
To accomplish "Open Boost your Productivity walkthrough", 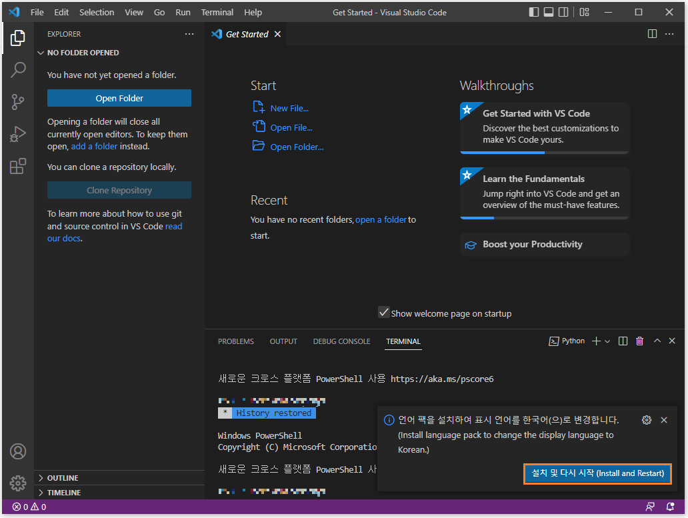I will coord(544,244).
